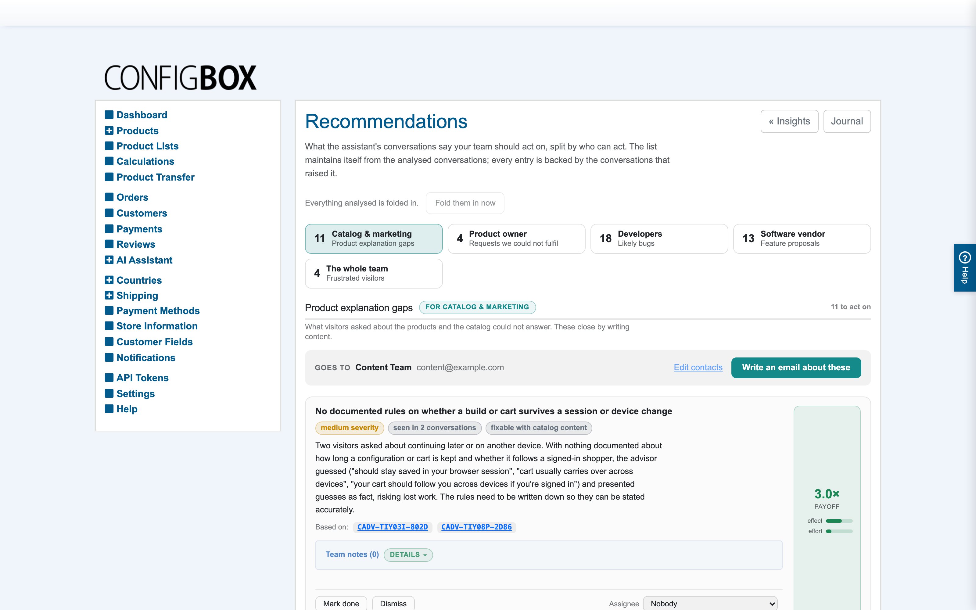Open the Products menu link
Viewport: 976px width, 610px height.
138,131
